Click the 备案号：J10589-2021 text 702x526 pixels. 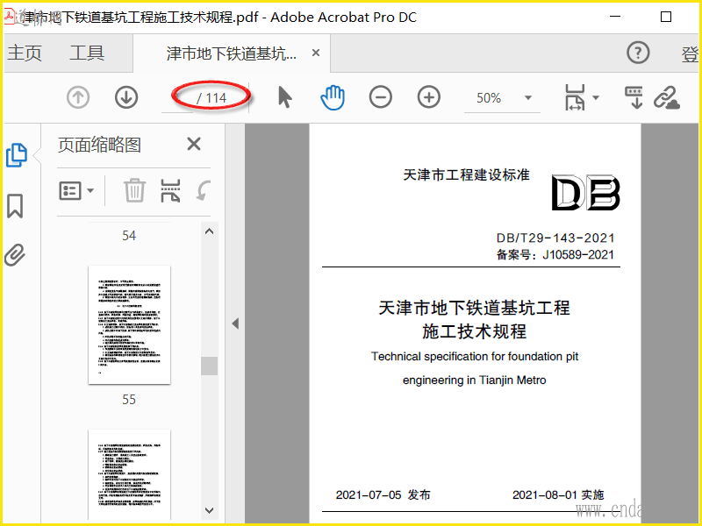click(555, 254)
